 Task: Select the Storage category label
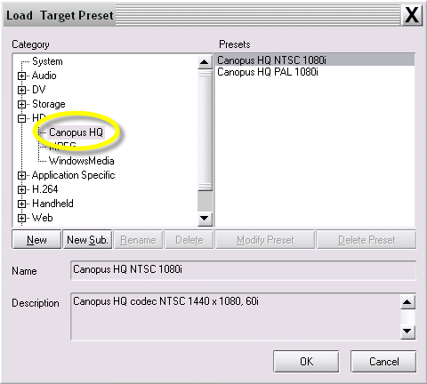(x=49, y=104)
